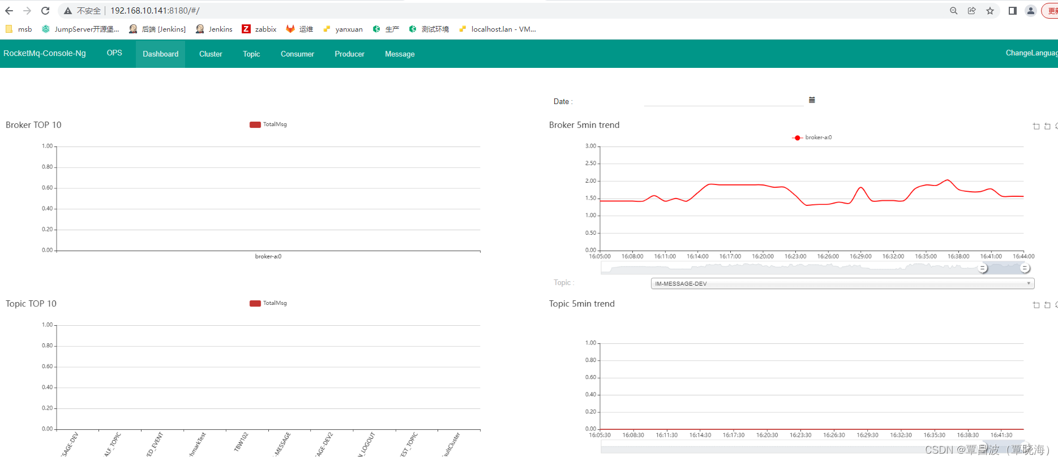Open the Message tab
The height and width of the screenshot is (461, 1058).
tap(400, 54)
